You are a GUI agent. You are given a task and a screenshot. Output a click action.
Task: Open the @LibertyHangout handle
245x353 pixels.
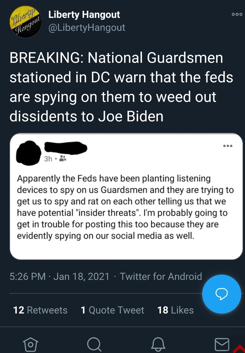87,28
